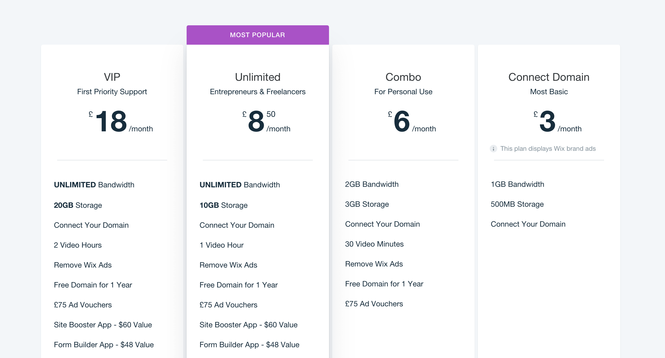Click '2 Video Hours' feature
The image size is (665, 358).
[x=78, y=245]
